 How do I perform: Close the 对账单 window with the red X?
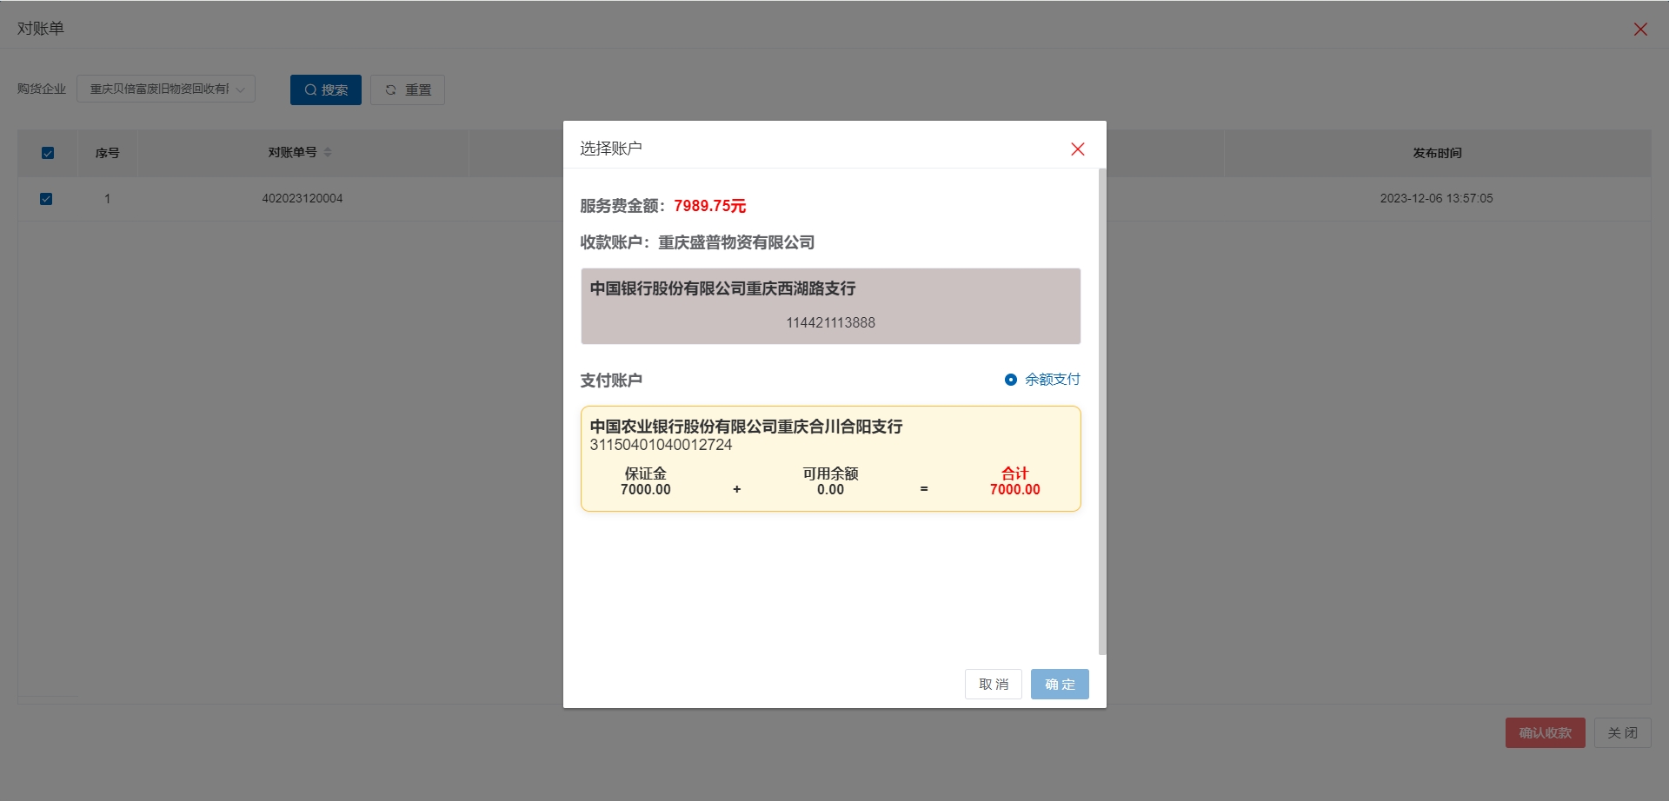tap(1640, 30)
